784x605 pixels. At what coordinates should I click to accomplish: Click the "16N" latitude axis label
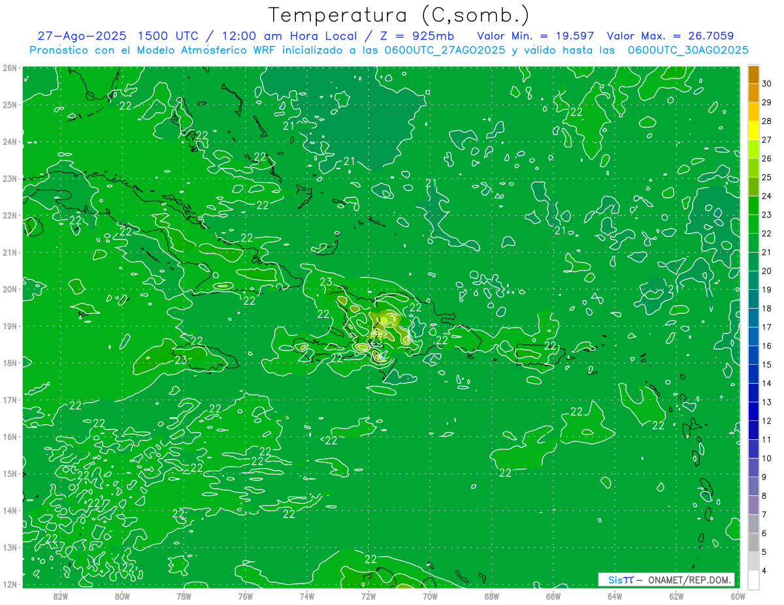pos(10,437)
